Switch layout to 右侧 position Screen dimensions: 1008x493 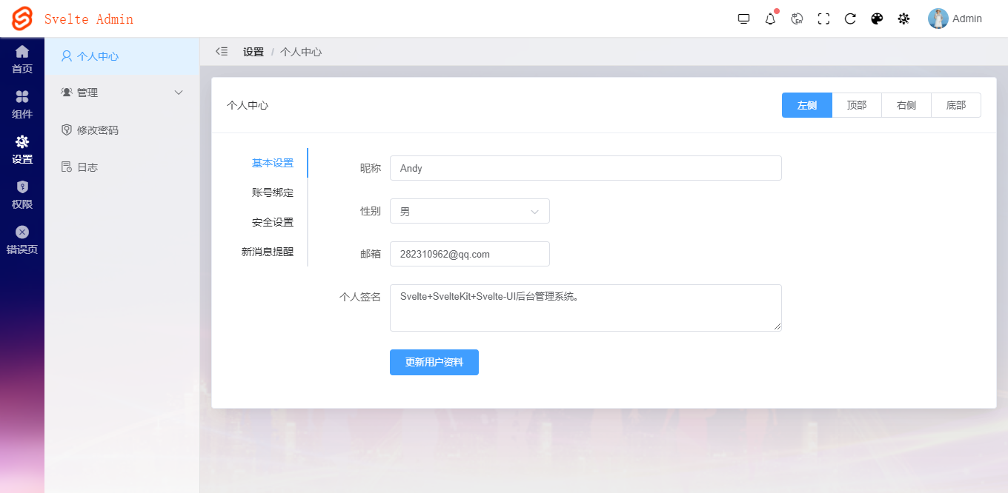(906, 105)
